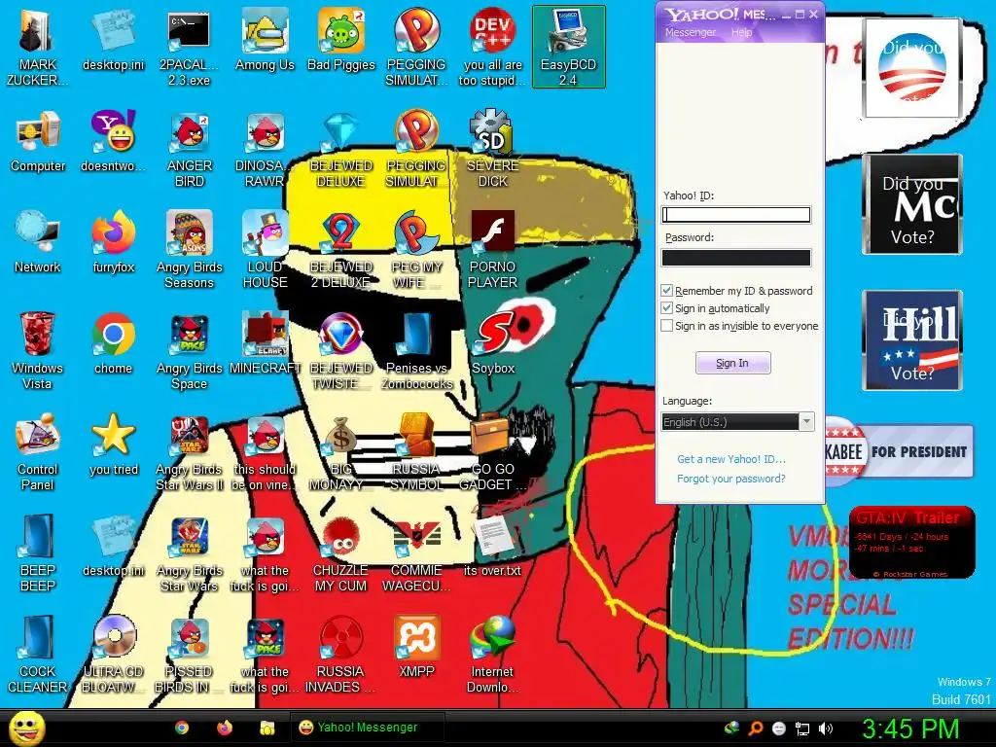The image size is (996, 747).
Task: Click the Sign In button
Action: [733, 363]
